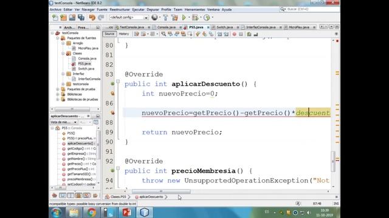The height and width of the screenshot is (218, 389).
Task: Click the New File toolbar icon
Action: tap(55, 18)
